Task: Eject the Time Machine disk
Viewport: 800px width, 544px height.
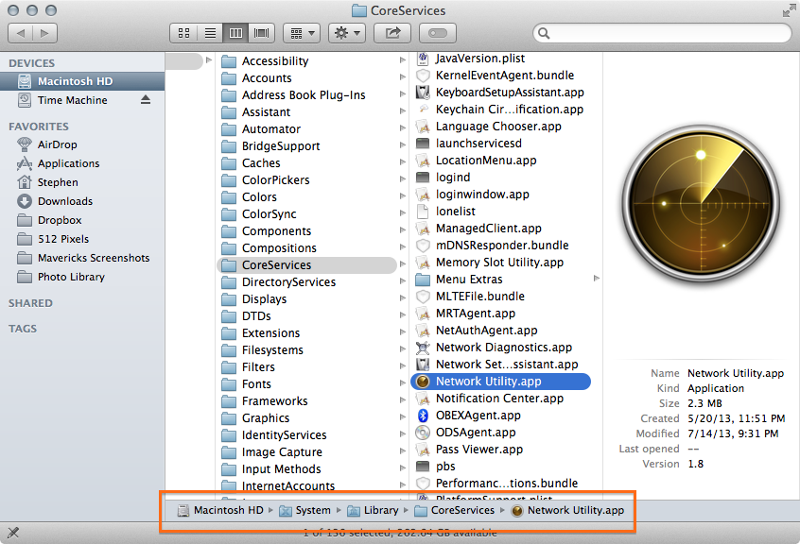Action: (x=146, y=100)
